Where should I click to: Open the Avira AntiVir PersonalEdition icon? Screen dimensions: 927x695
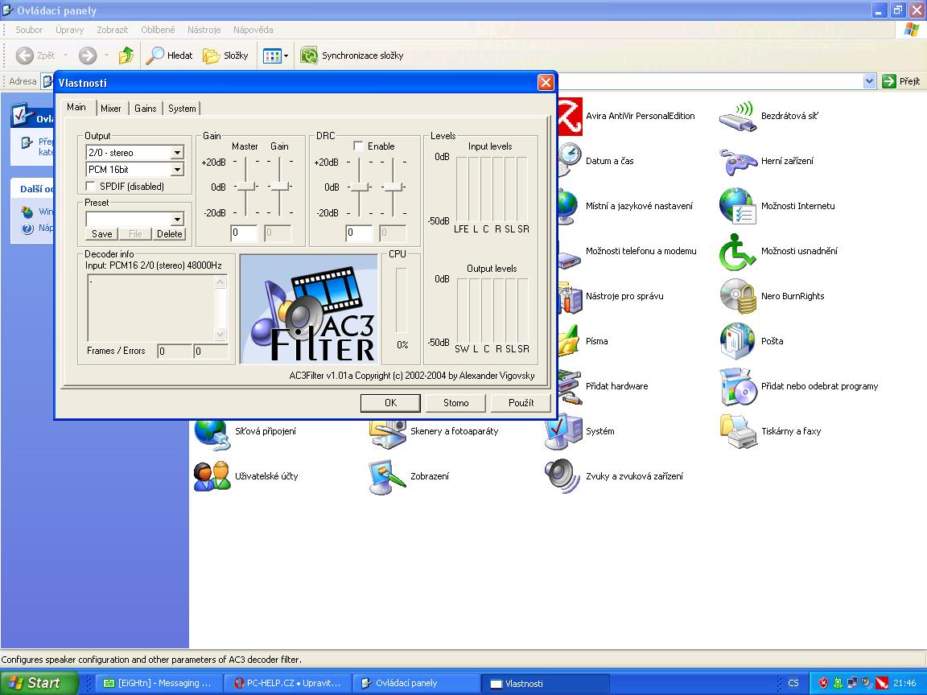[x=571, y=116]
